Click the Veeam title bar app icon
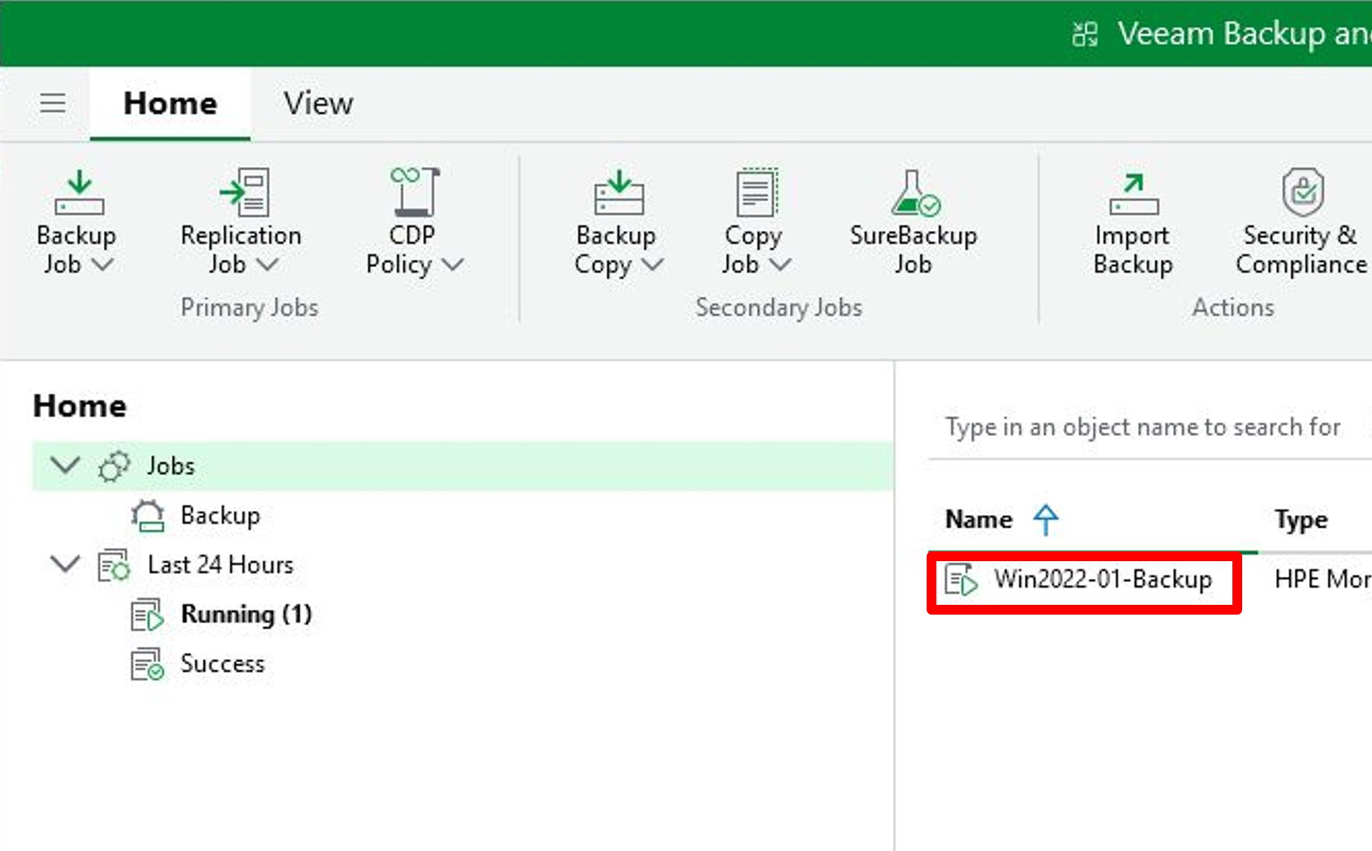Viewport: 1372px width, 851px height. click(1084, 34)
